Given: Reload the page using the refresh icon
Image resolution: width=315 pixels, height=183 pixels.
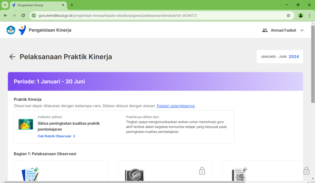Looking at the screenshot, I should click(x=23, y=15).
